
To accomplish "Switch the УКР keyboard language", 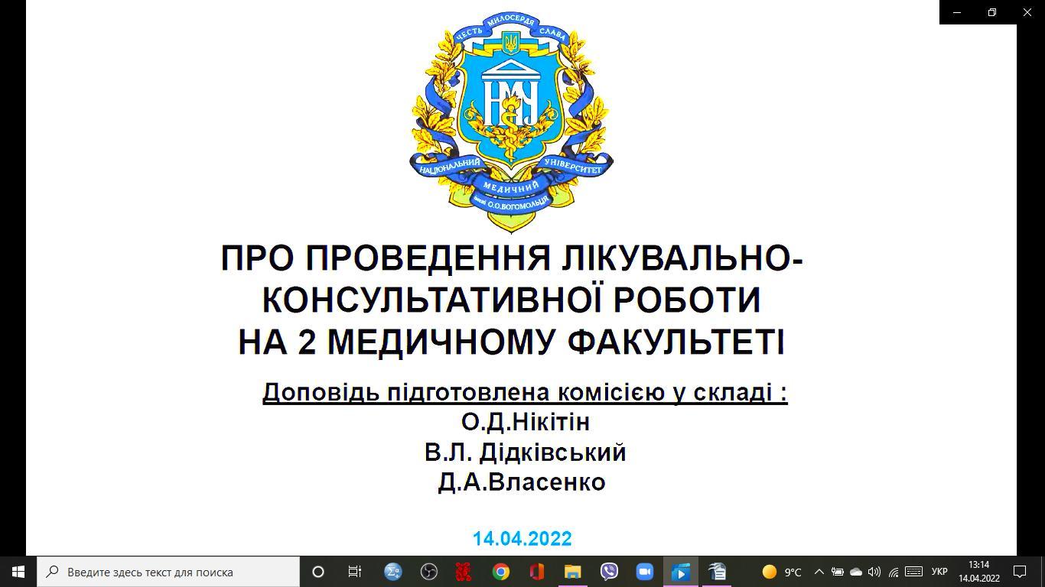I will 939,572.
